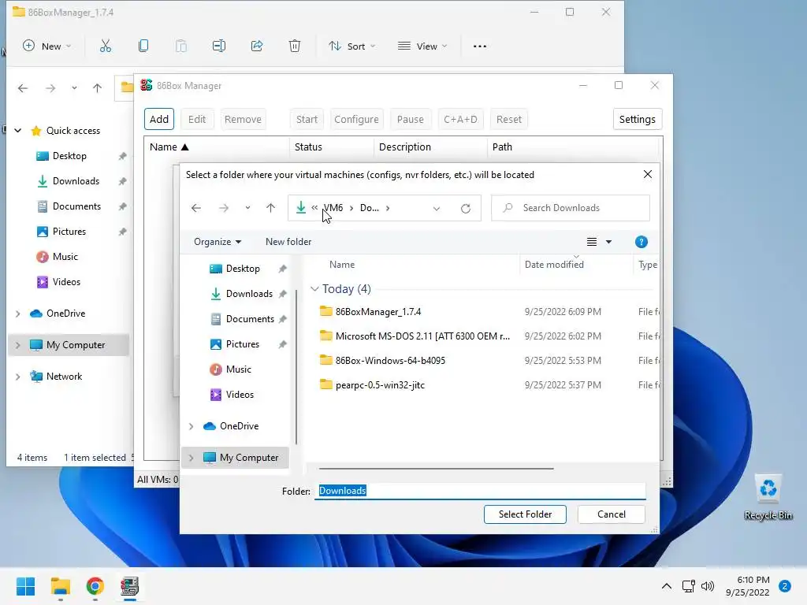Screen dimensions: 807x605
Task: Expand OneDrive in folder dialog tree
Action: pos(191,426)
